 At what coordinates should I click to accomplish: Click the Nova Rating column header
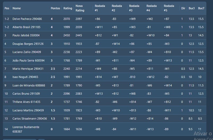(80, 8)
